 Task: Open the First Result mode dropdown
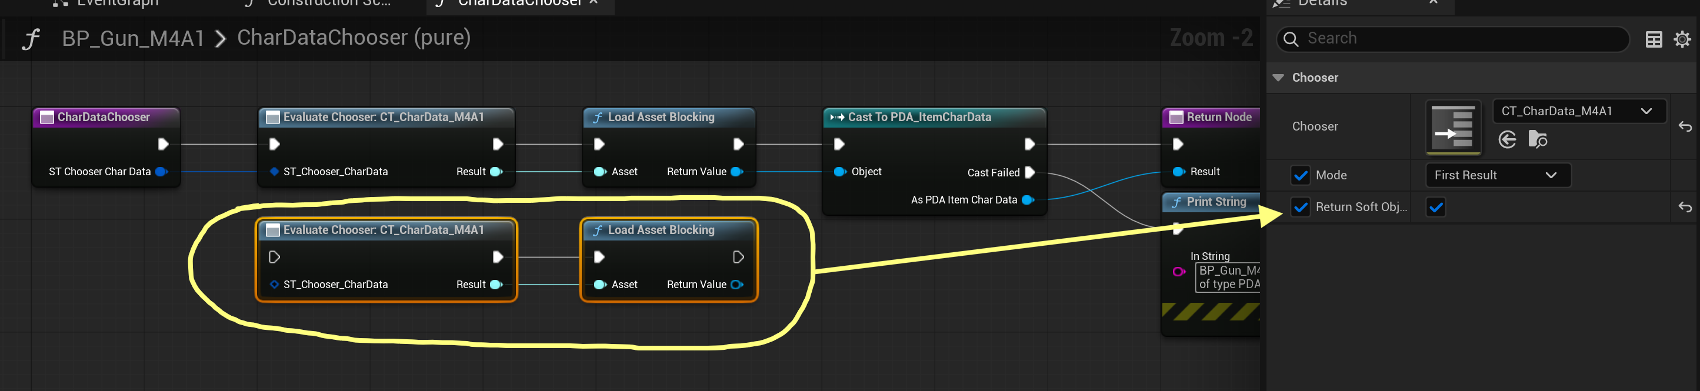(x=1498, y=175)
